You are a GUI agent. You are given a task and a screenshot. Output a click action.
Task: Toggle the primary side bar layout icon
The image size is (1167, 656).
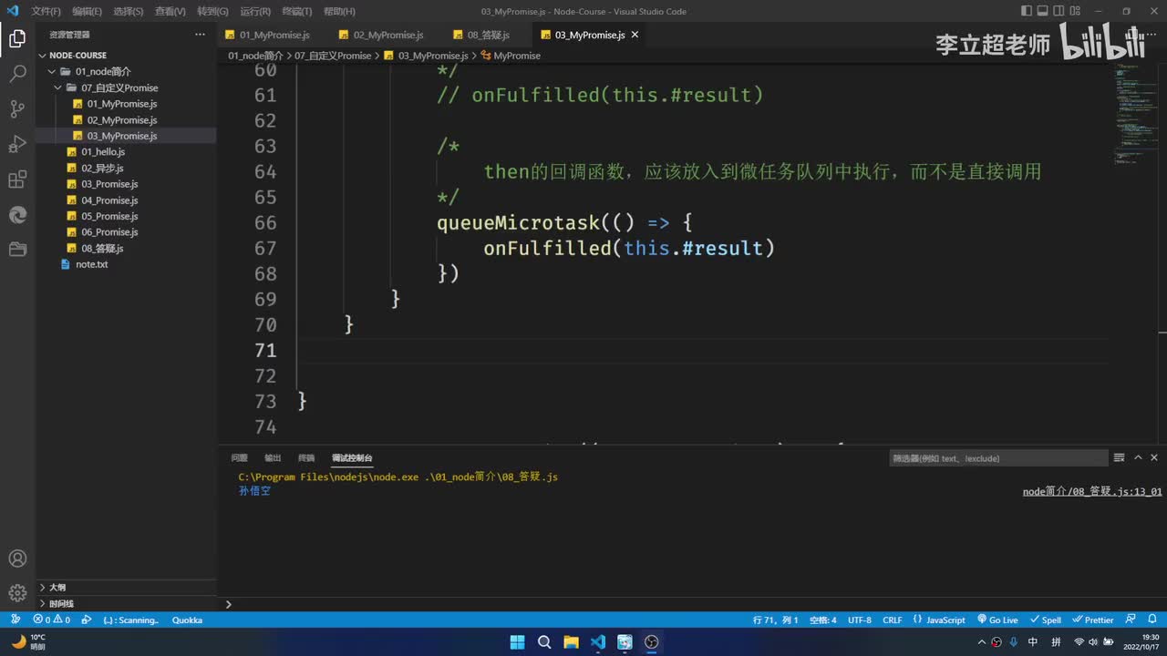tap(1028, 11)
